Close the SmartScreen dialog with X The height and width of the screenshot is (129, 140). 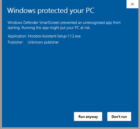132,4
